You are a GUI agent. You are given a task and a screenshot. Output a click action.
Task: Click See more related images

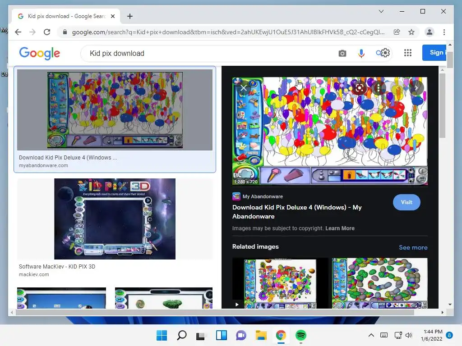tap(413, 247)
